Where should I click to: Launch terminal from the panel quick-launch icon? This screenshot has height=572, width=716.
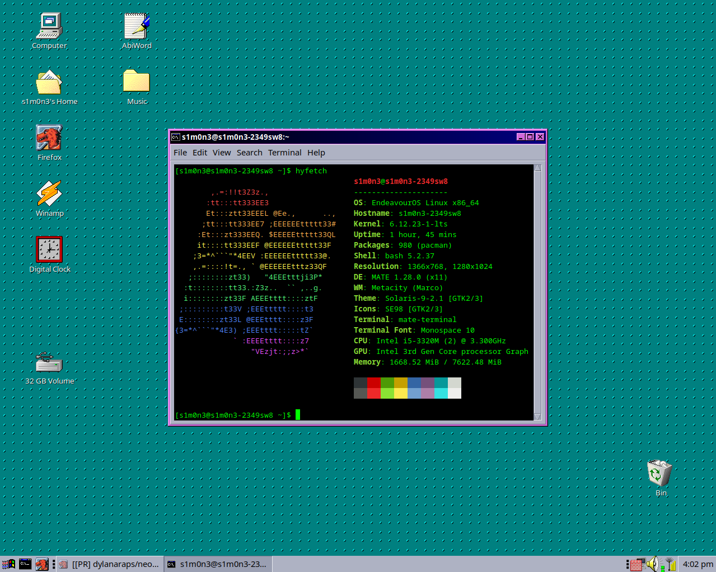click(x=25, y=564)
